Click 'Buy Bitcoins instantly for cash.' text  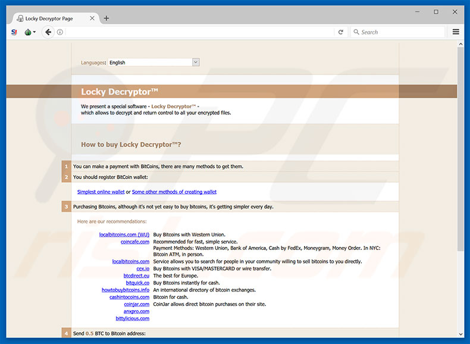[186, 283]
